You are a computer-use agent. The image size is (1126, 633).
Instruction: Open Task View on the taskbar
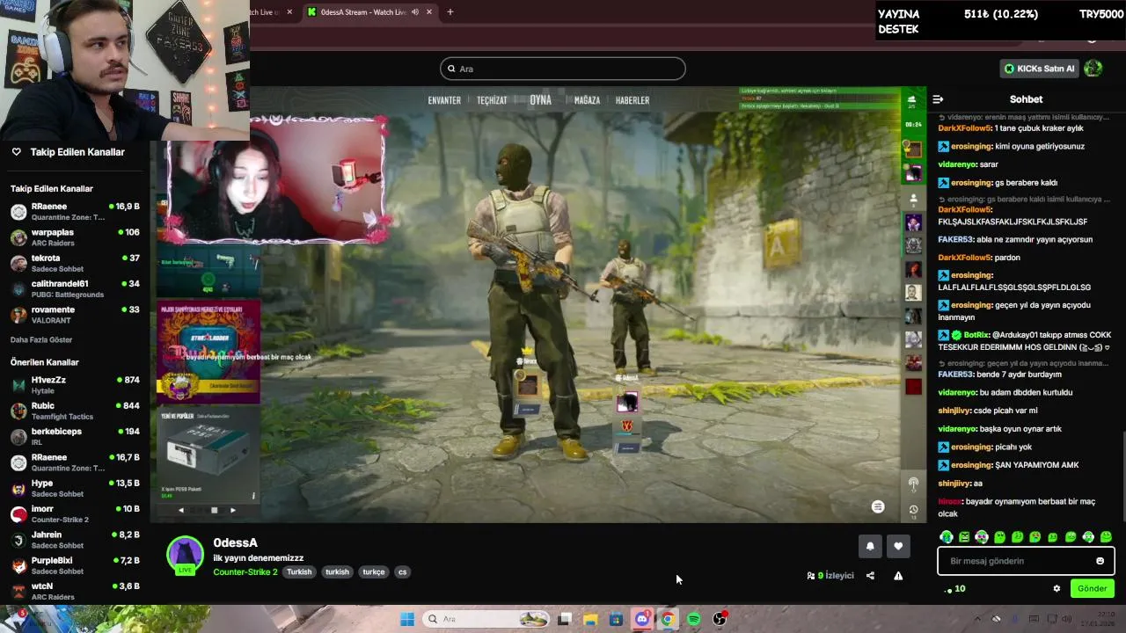click(565, 619)
